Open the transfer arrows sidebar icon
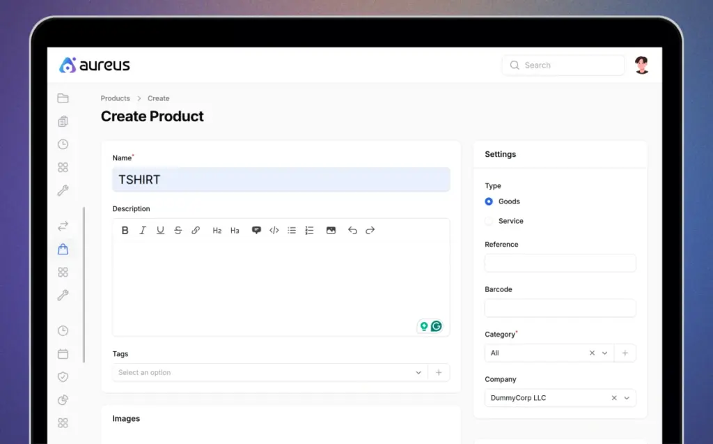The image size is (713, 444). [63, 226]
